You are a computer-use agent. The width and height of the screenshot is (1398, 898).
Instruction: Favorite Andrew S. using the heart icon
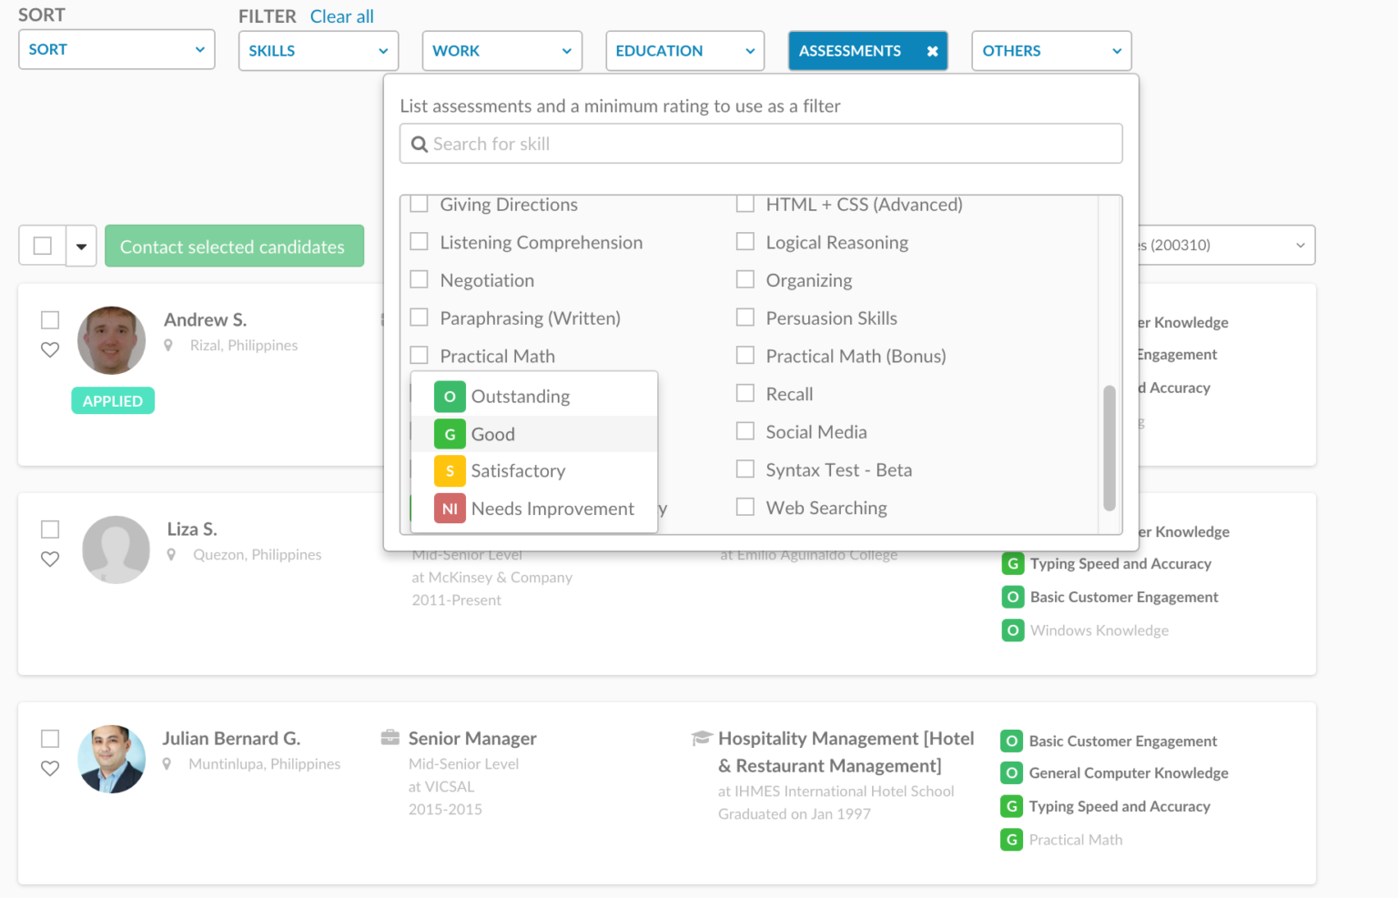[50, 350]
